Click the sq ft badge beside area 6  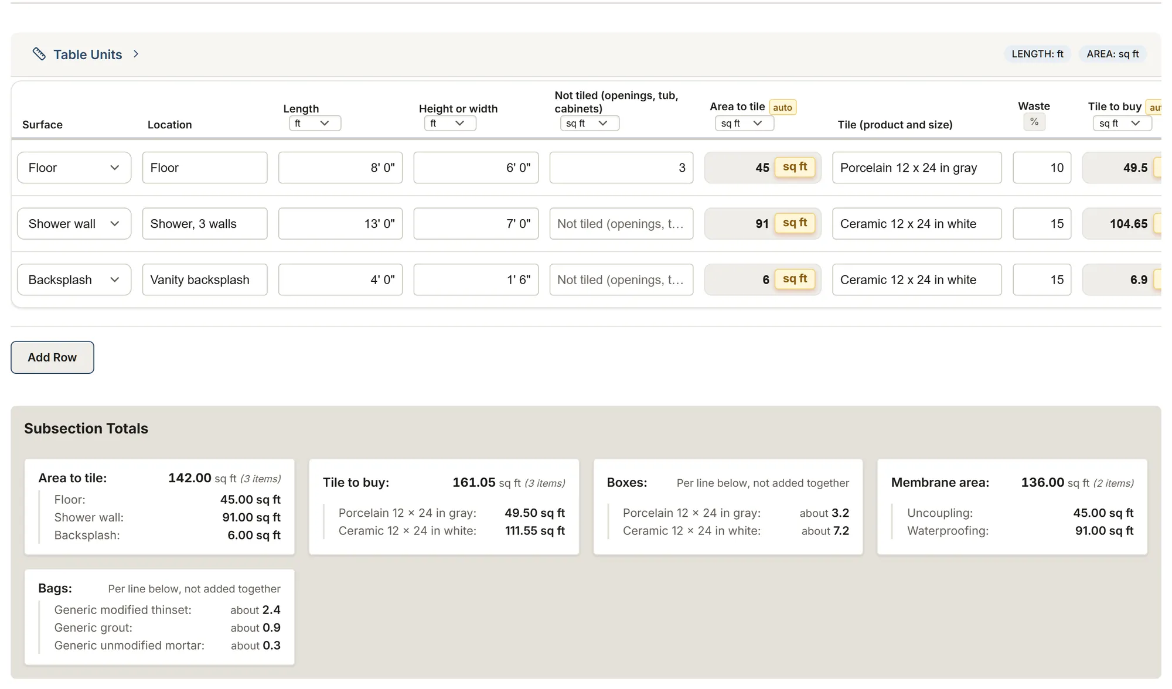[795, 279]
